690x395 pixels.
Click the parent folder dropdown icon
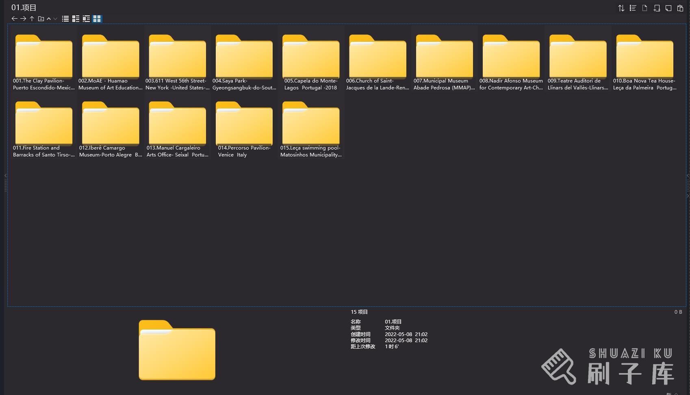pyautogui.click(x=41, y=19)
